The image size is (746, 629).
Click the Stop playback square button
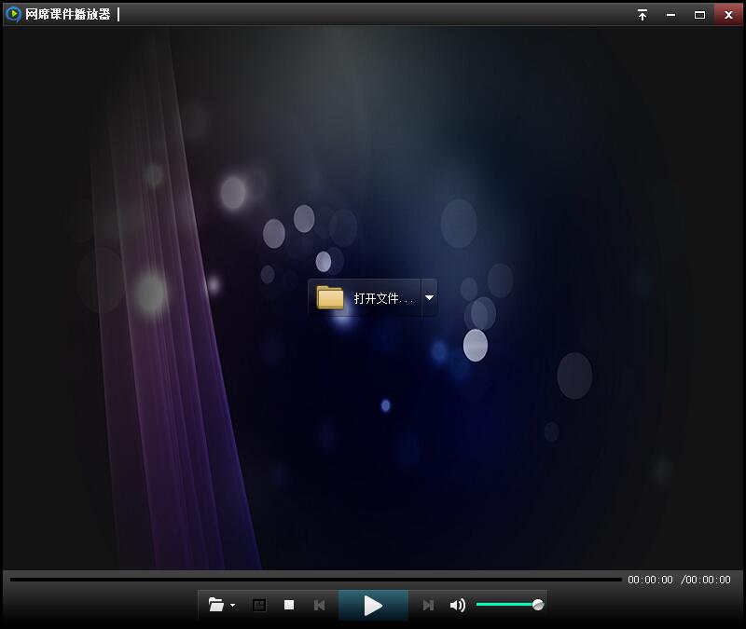click(x=289, y=605)
